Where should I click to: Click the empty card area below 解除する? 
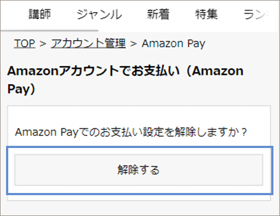[139, 197]
